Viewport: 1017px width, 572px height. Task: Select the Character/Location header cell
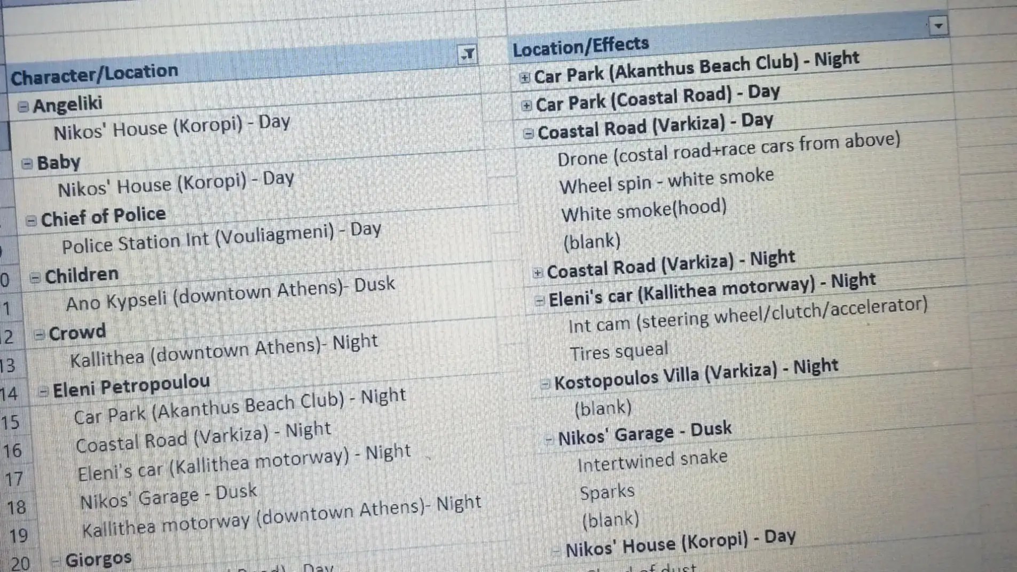click(94, 74)
